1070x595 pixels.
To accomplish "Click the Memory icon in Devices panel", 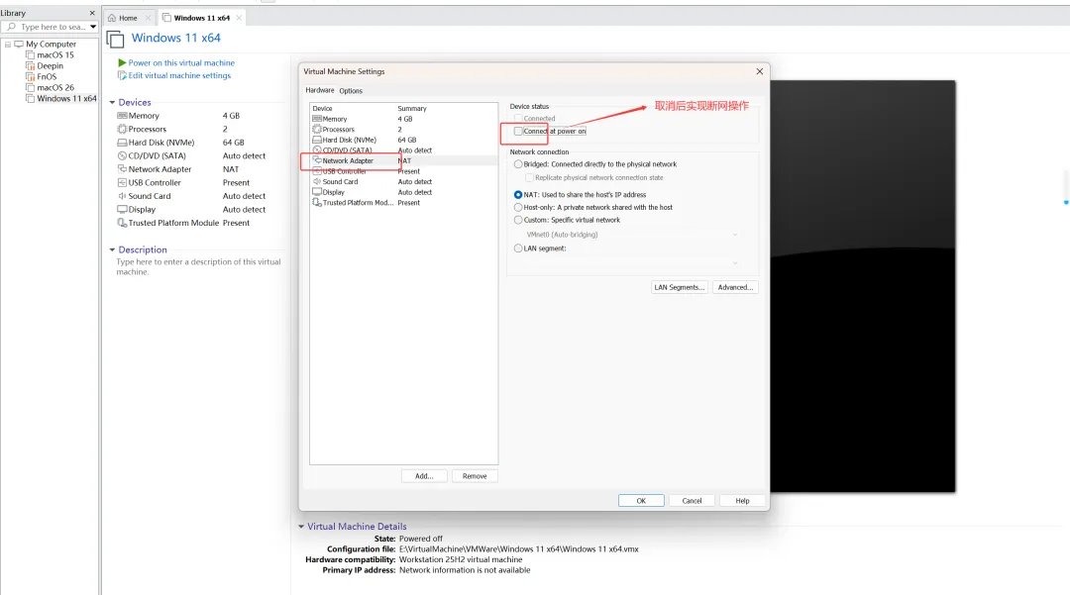I will coord(122,116).
